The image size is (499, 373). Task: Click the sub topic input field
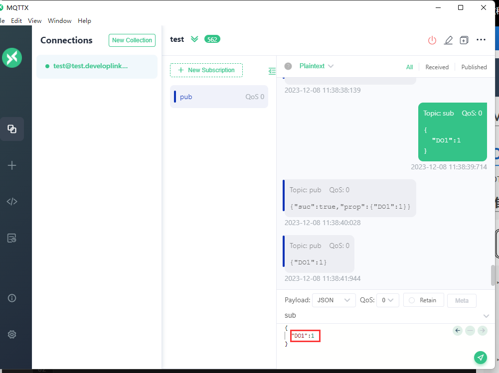[x=382, y=315]
